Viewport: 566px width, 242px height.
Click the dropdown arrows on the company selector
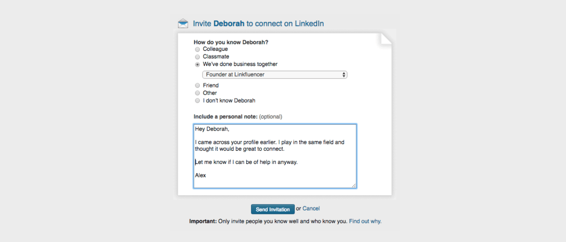click(343, 75)
